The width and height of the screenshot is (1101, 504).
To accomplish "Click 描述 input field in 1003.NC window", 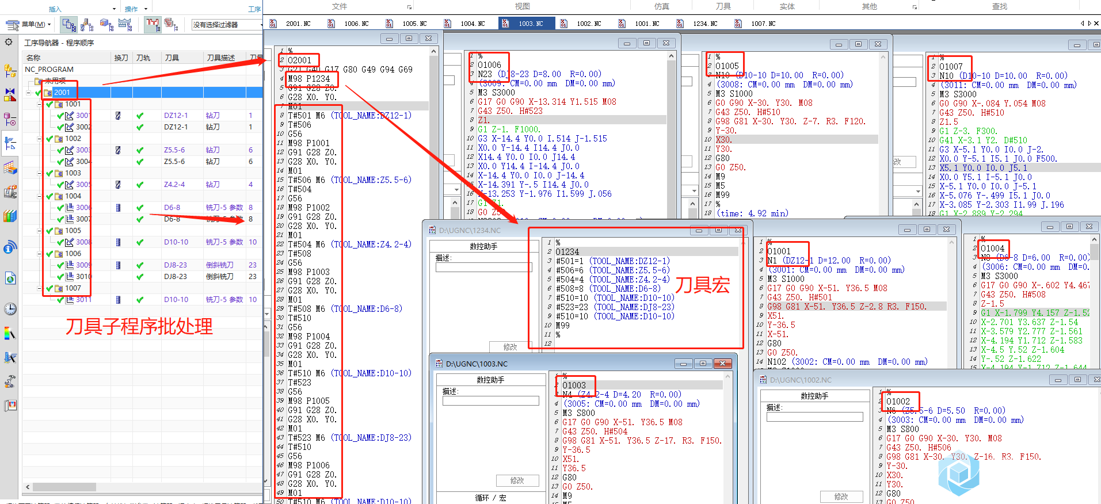I will 491,401.
